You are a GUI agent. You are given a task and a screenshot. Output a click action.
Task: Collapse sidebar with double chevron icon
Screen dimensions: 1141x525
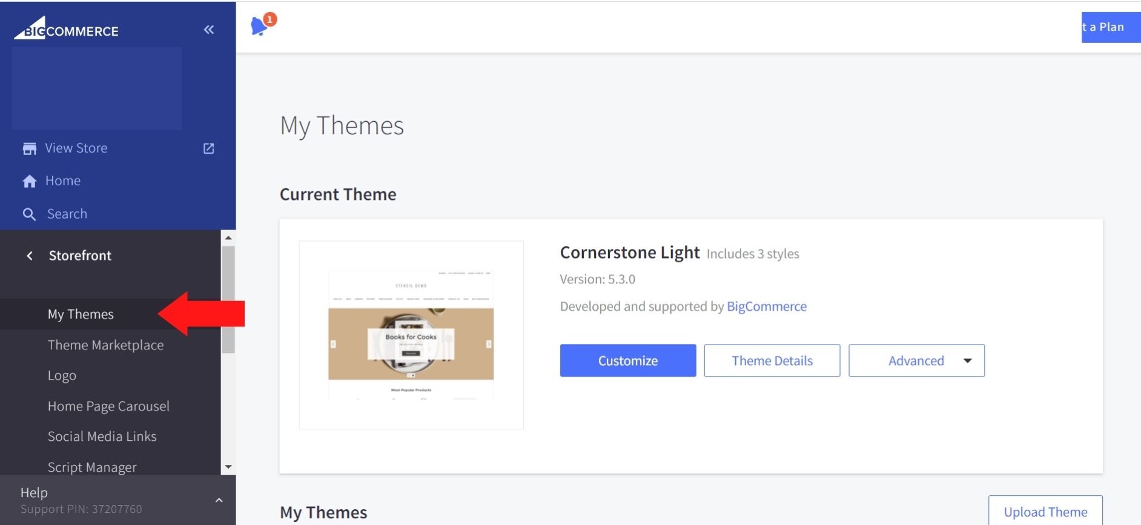209,30
